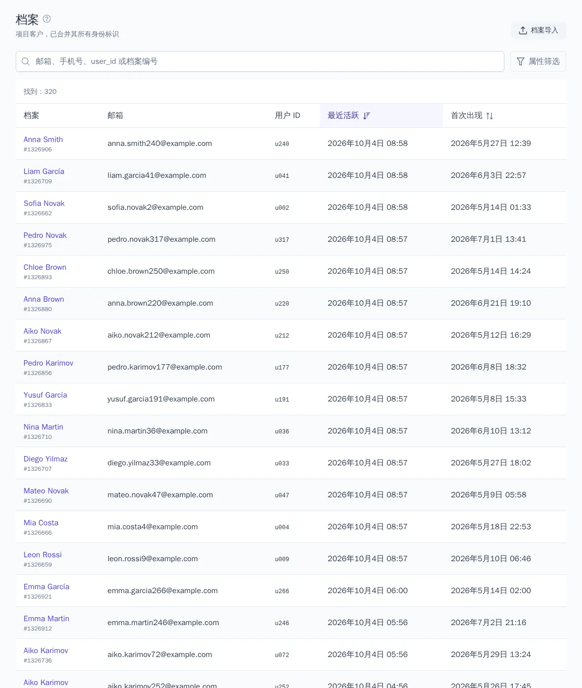Open the 属性筛选 filter button

pos(538,61)
